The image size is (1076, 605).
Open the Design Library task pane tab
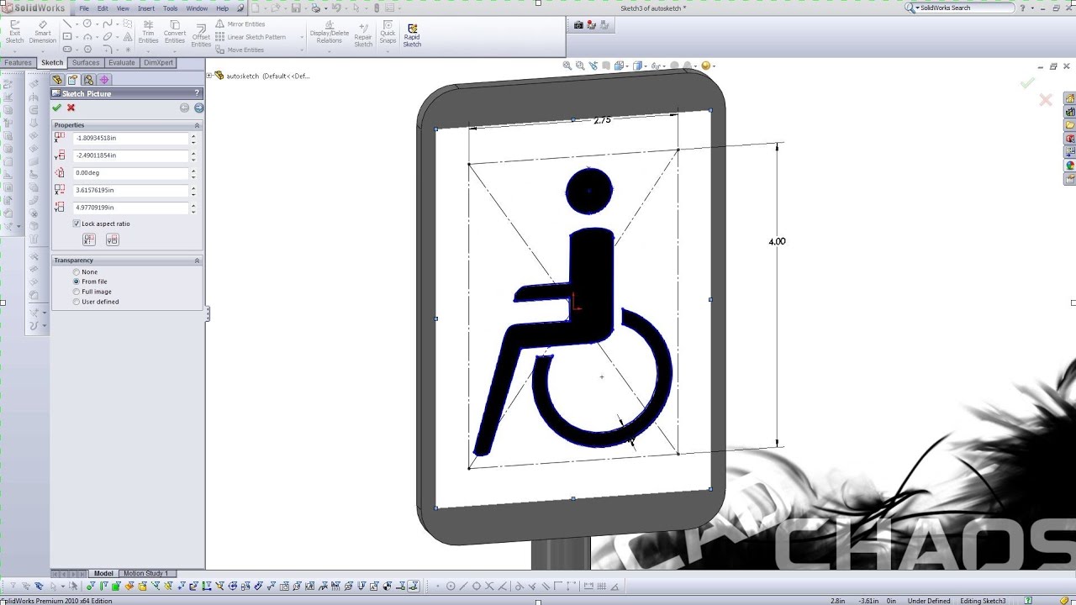1070,112
